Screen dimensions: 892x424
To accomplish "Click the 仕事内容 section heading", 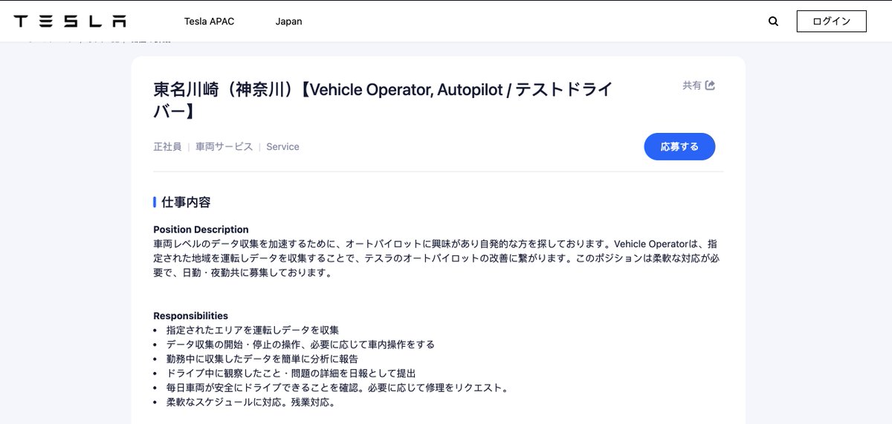I will pyautogui.click(x=186, y=202).
